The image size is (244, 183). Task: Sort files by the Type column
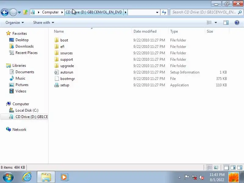tap(174, 31)
